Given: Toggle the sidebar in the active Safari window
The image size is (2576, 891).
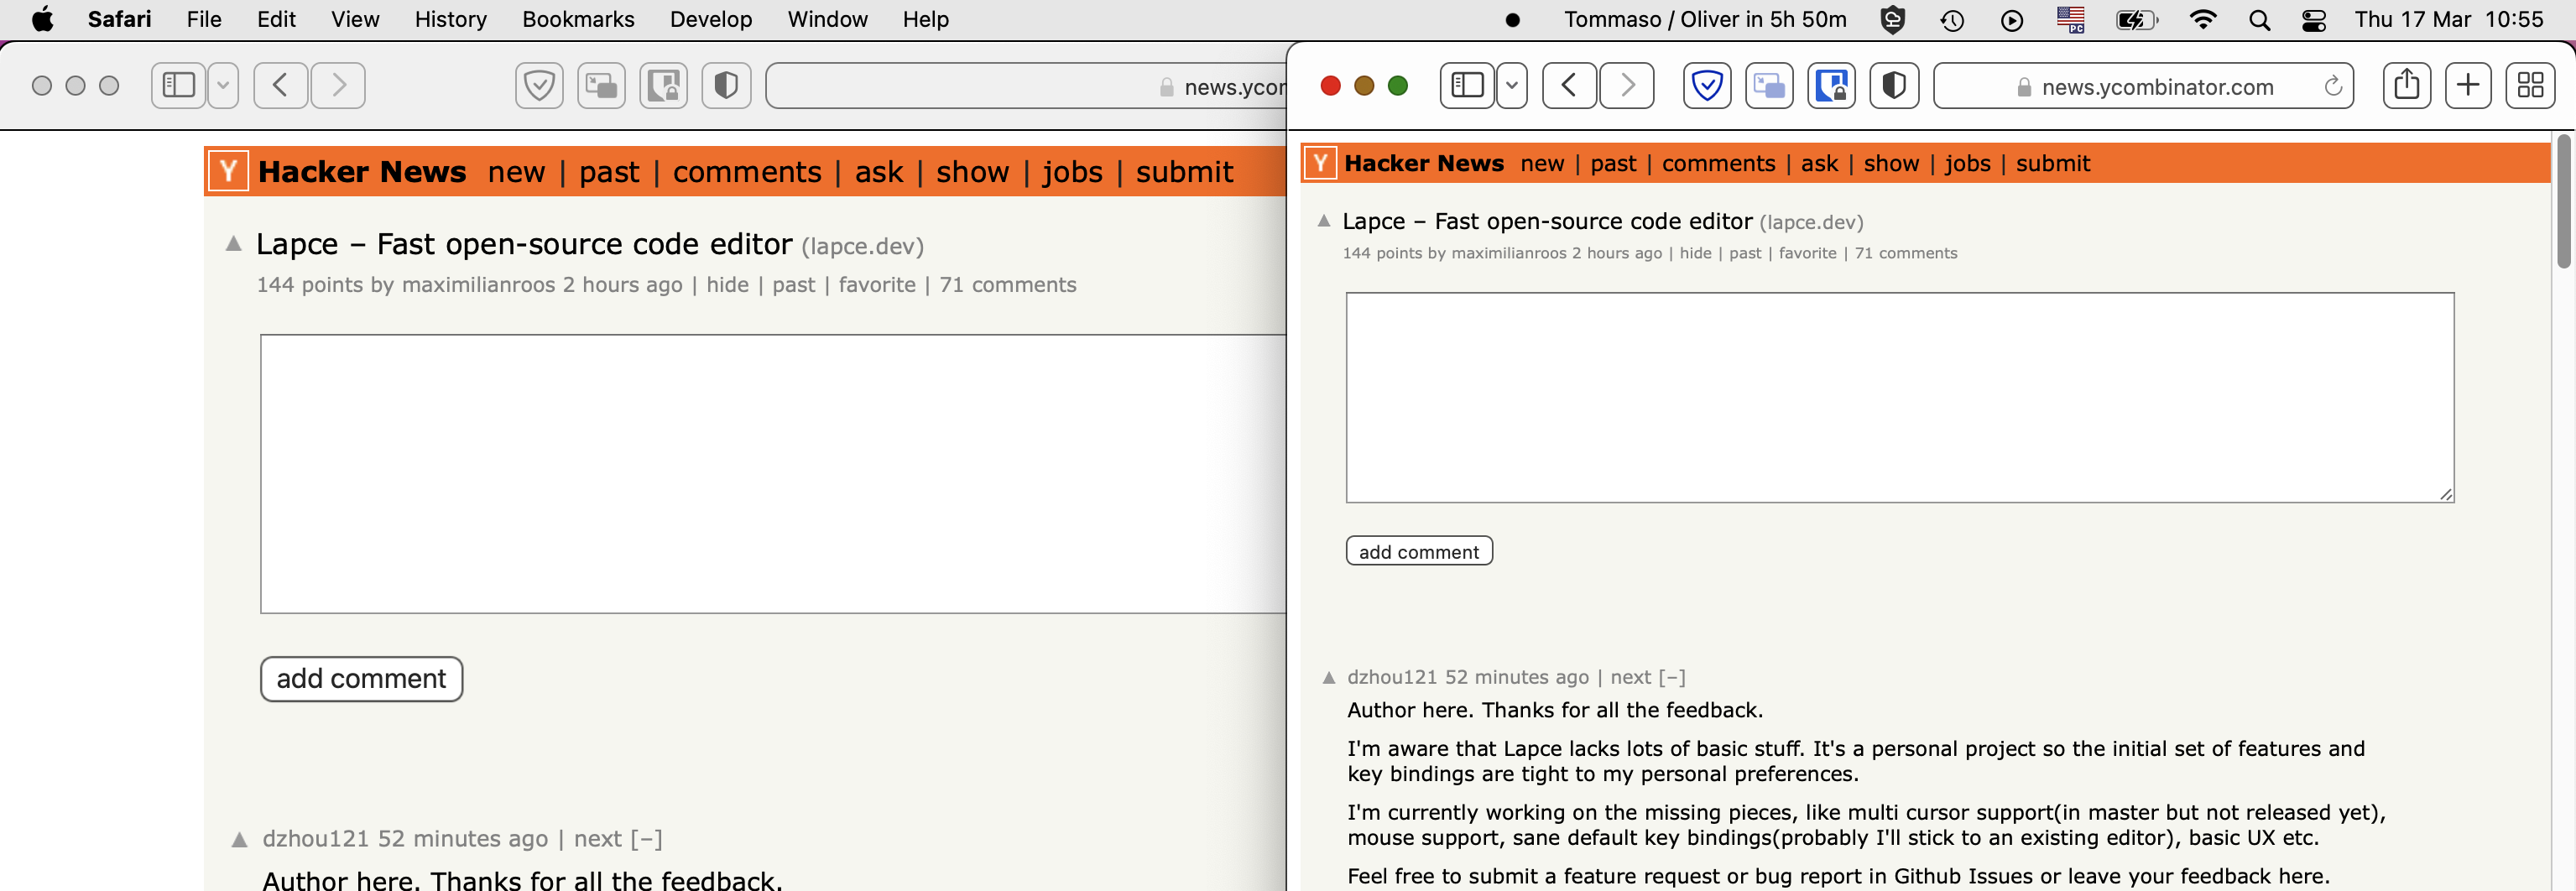Looking at the screenshot, I should 1467,86.
